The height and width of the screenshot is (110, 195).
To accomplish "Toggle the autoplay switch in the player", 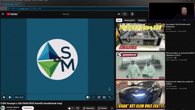I will 88,97.
